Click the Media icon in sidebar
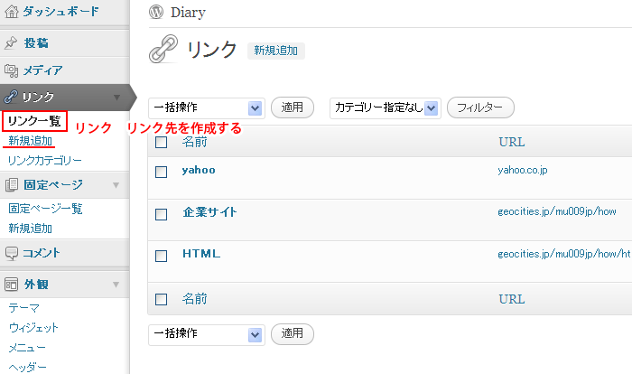The height and width of the screenshot is (374, 632). click(12, 70)
